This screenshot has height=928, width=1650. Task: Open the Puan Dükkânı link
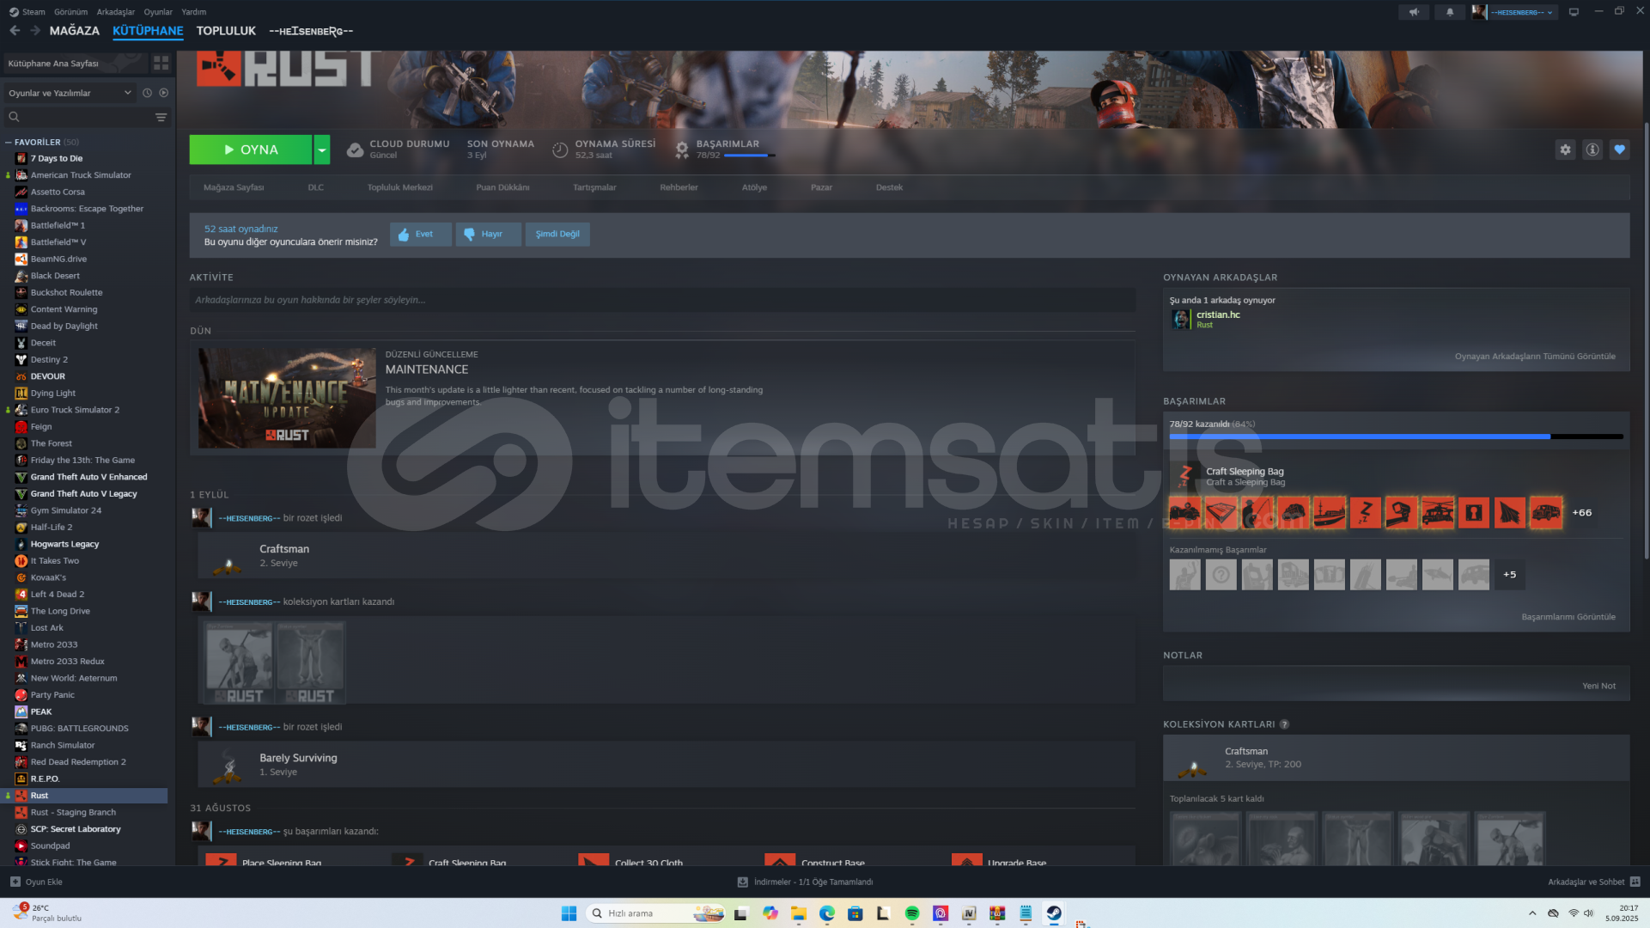pos(502,187)
